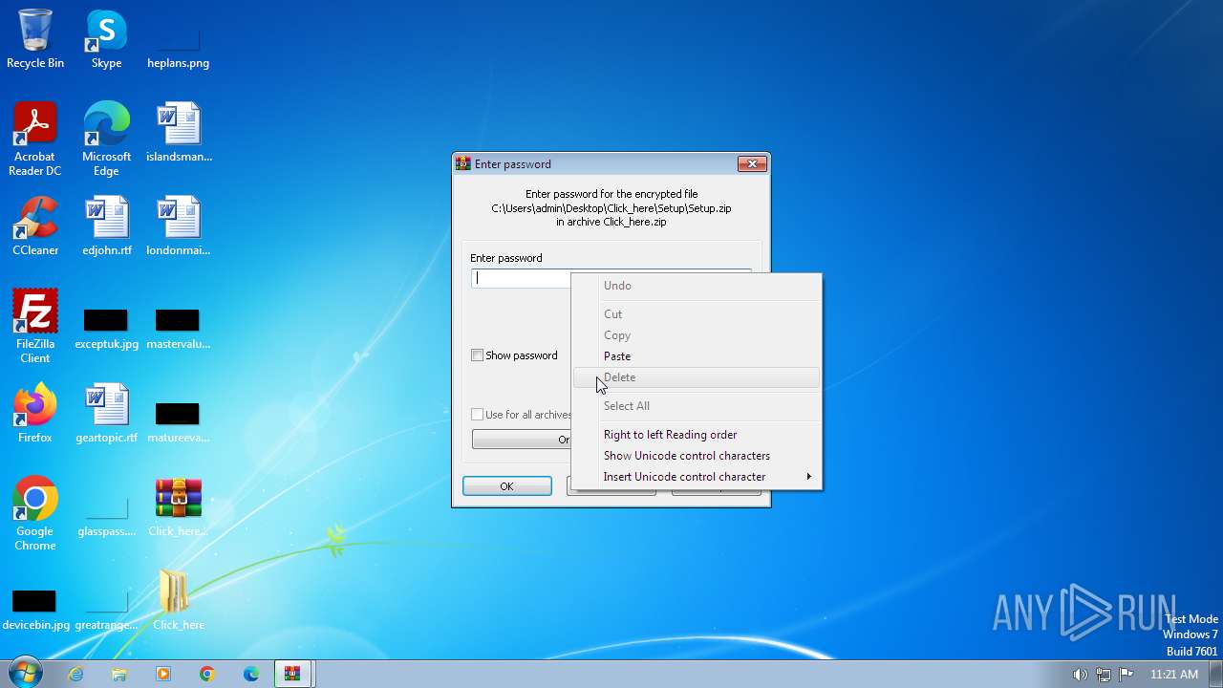Screen dimensions: 1223x688
Task: Click the Show desktop strip
Action: click(1216, 674)
